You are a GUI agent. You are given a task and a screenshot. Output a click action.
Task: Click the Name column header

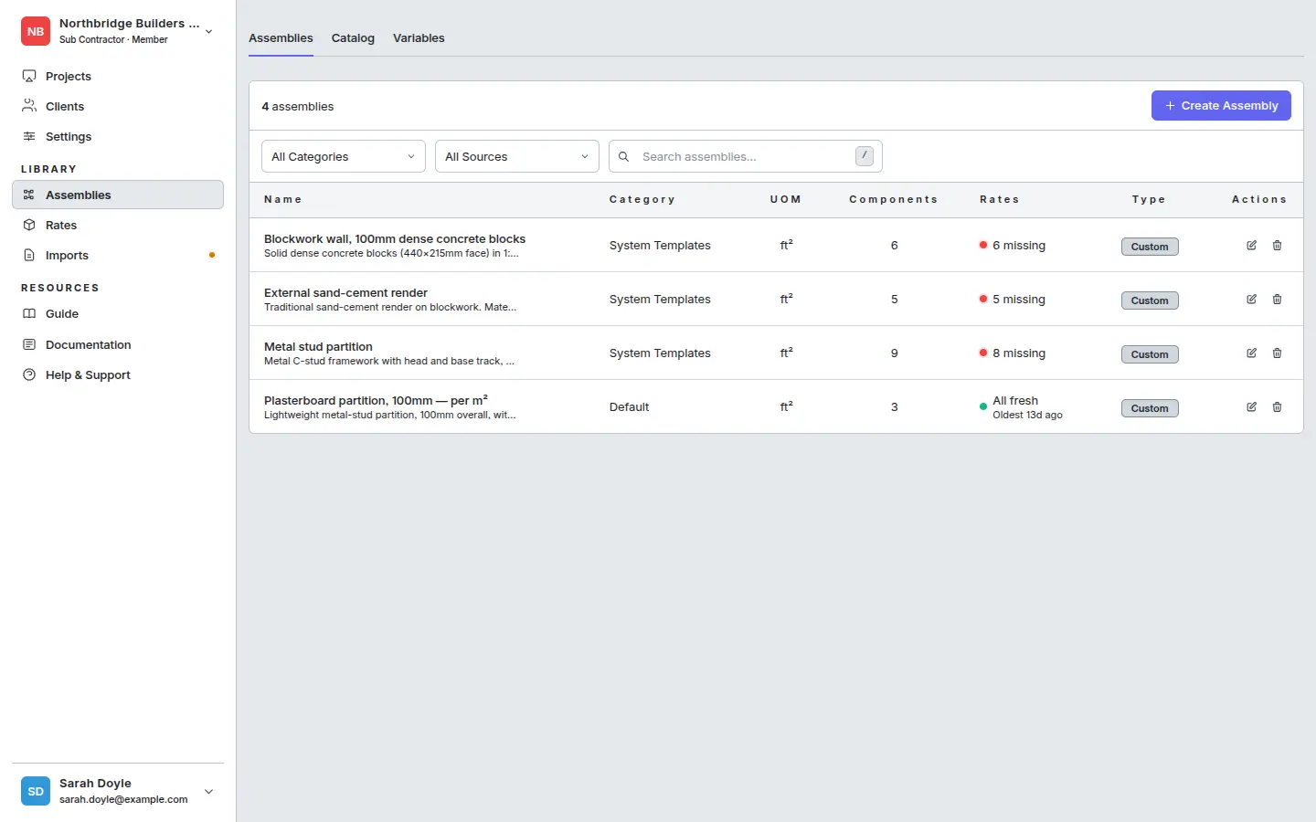click(x=283, y=199)
